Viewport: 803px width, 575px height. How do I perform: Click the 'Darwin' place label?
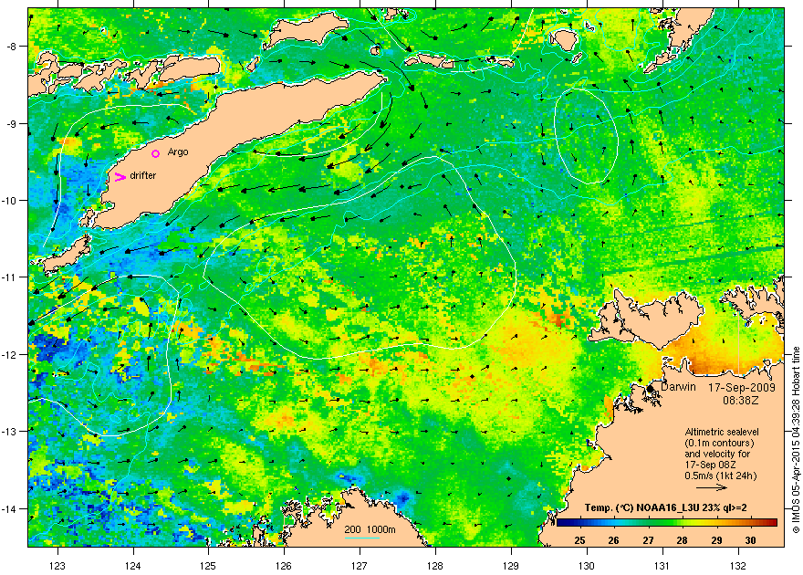[x=678, y=387]
